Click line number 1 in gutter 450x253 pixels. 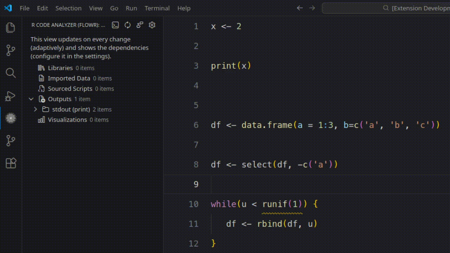click(x=196, y=26)
